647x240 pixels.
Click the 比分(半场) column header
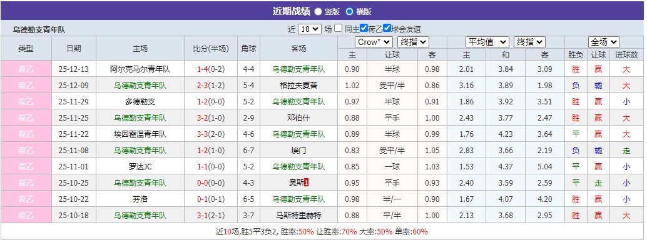pos(211,48)
